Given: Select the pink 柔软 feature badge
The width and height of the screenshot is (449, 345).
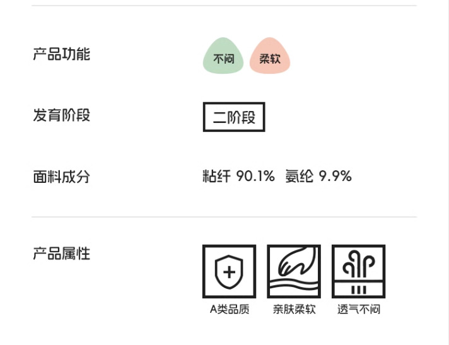Looking at the screenshot, I should coord(270,57).
